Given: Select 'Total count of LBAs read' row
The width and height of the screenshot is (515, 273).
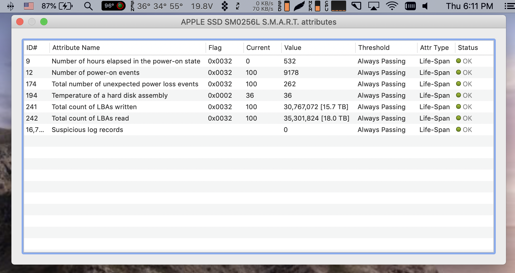Looking at the screenshot, I should pos(258,118).
